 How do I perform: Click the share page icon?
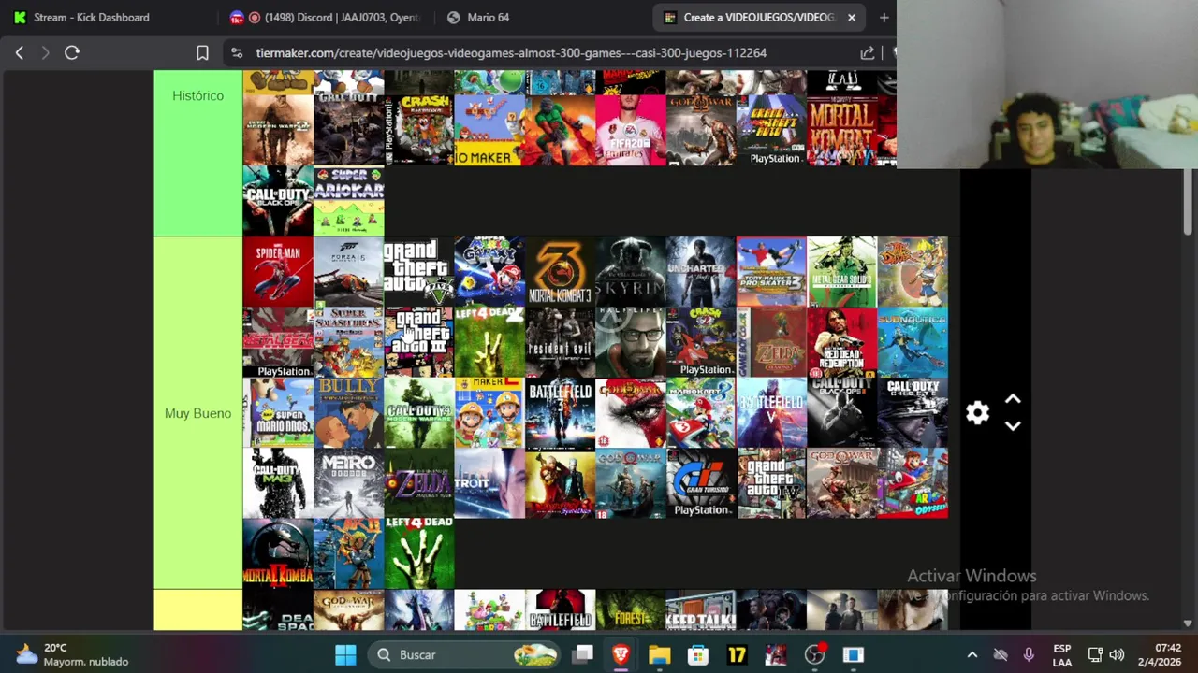(868, 53)
